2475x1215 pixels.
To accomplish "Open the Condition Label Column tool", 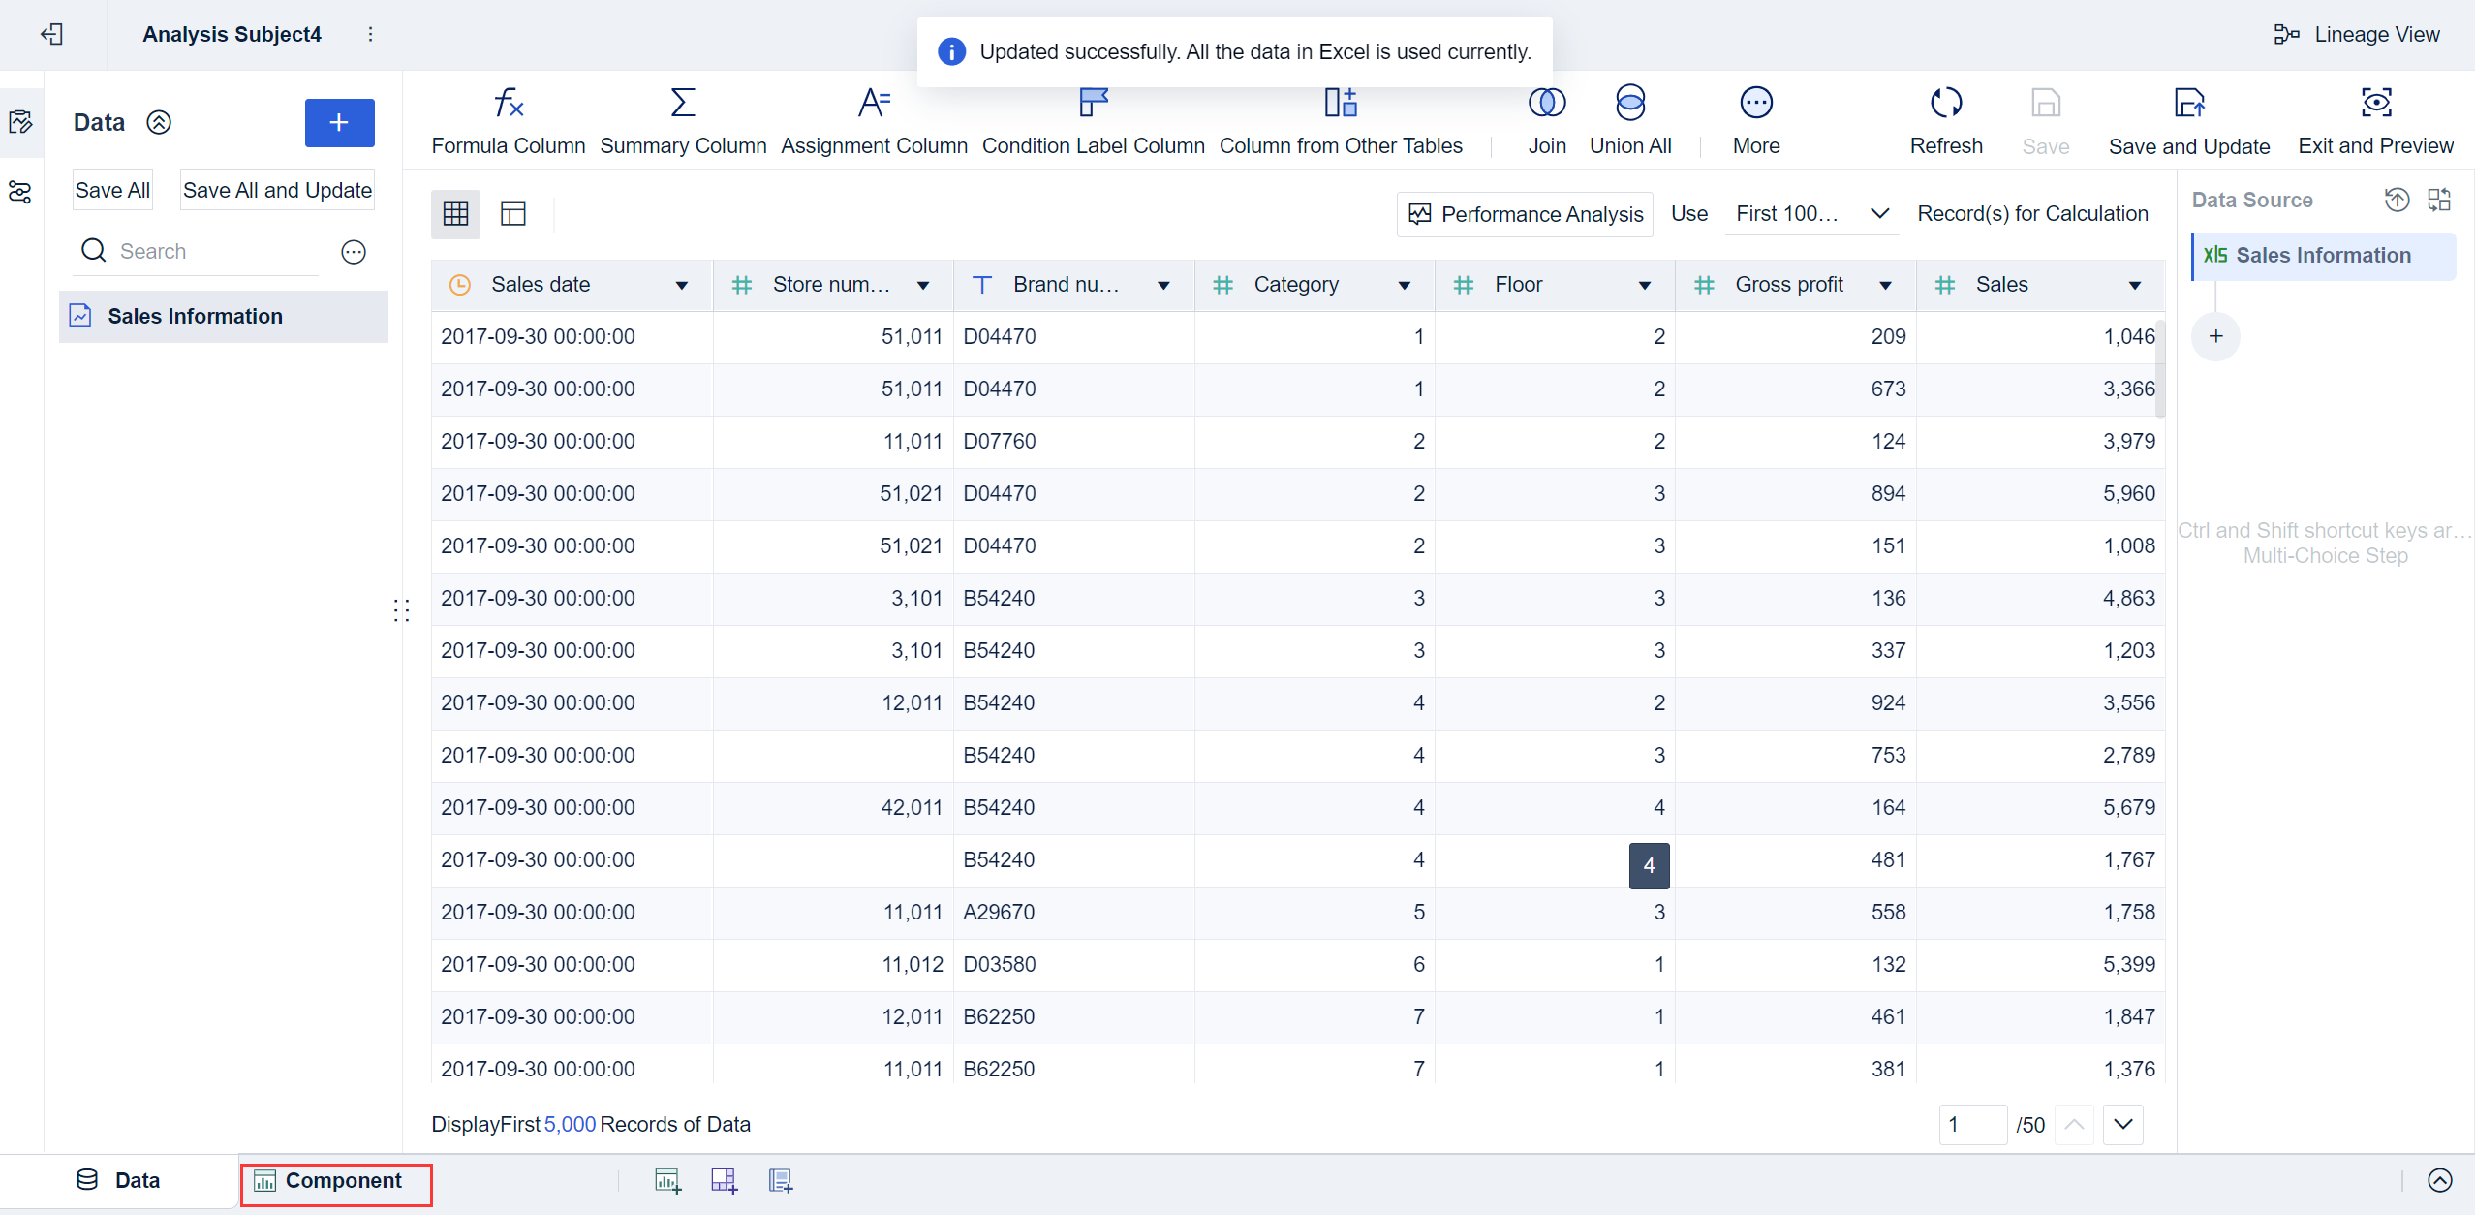I will click(1093, 118).
